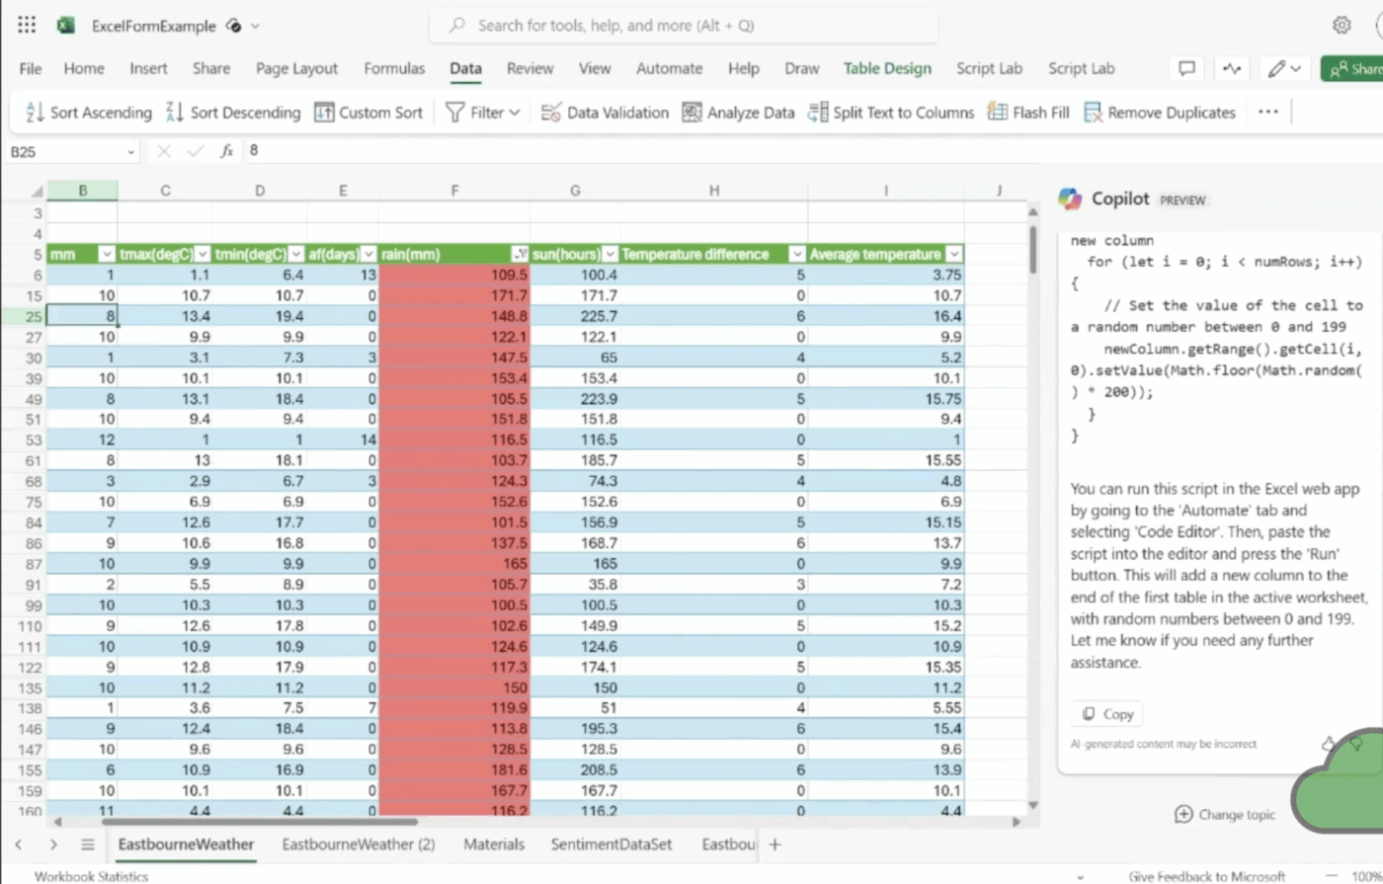1383x884 pixels.
Task: Switch to the Table Design tab
Action: pyautogui.click(x=886, y=68)
